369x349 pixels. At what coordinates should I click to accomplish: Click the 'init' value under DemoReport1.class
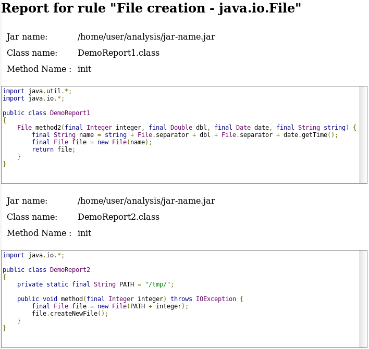[x=84, y=69]
